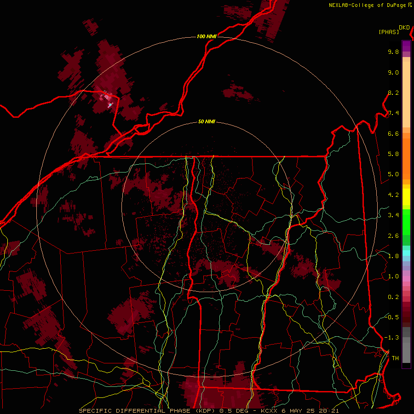Pick the pink band of the color scale
The height and width of the screenshot is (414, 414).
pyautogui.click(x=406, y=279)
